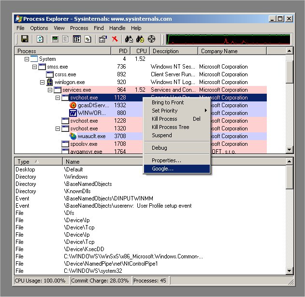The image size is (305, 297).
Task: Click the winlogon.exe process icon
Action: (x=50, y=82)
